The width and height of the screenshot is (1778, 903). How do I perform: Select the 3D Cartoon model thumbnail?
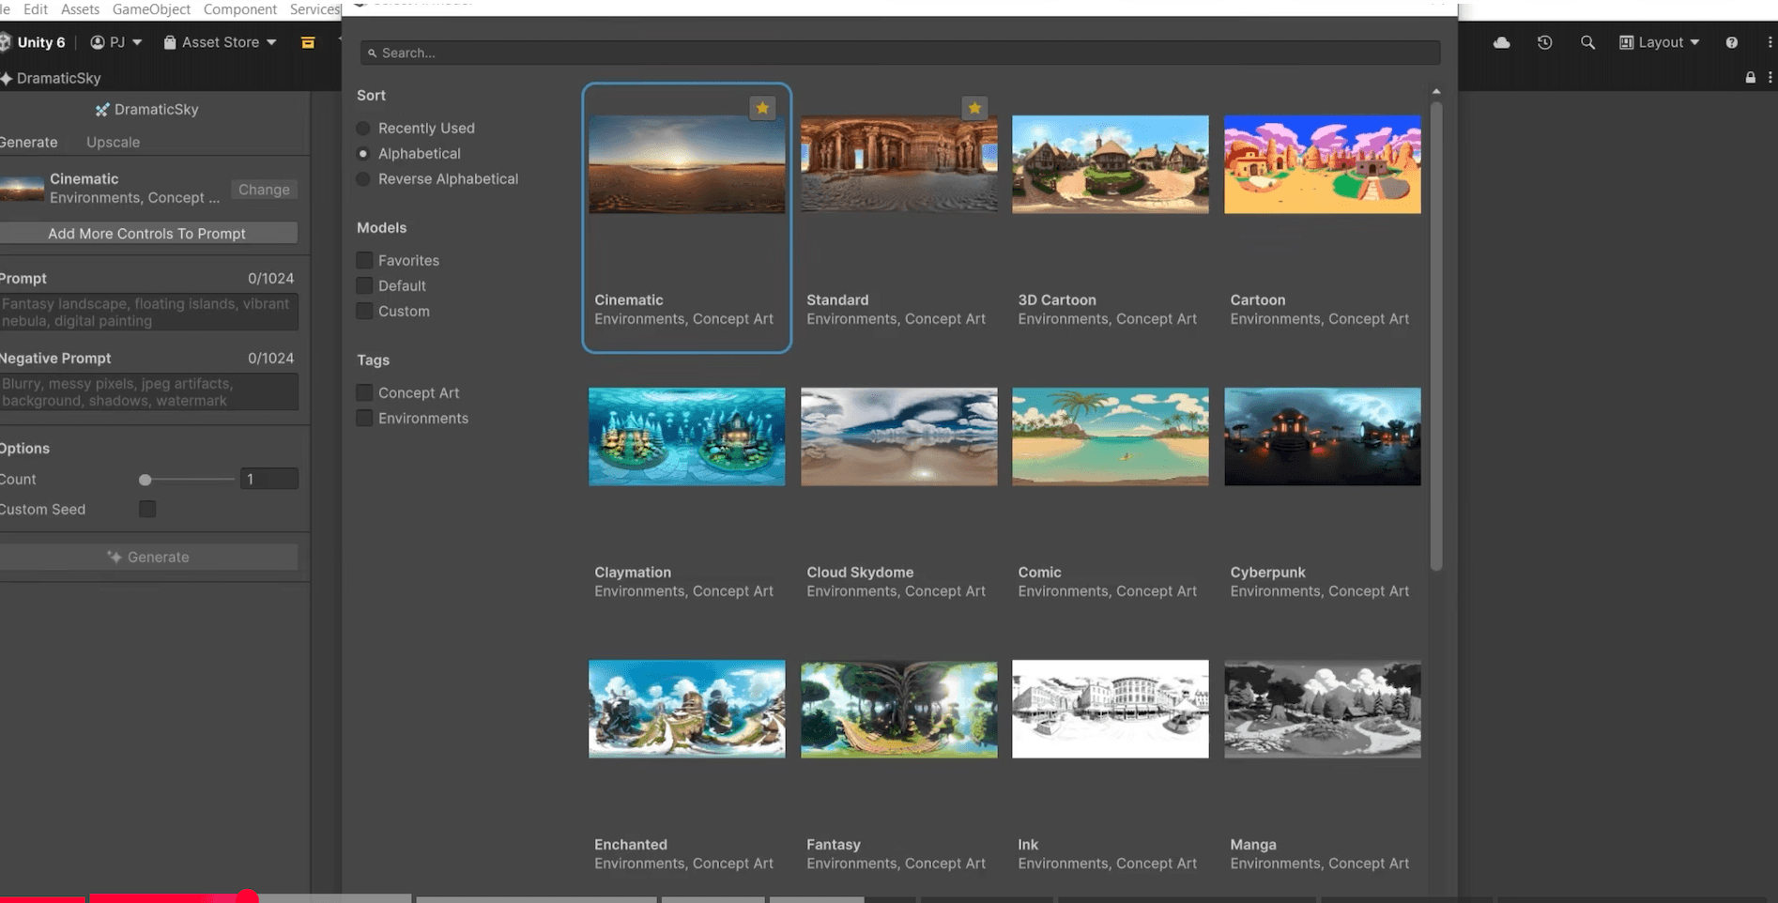click(1111, 164)
